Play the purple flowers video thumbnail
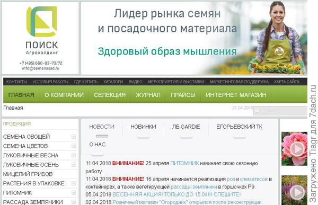Image resolution: width=318 pixels, height=205 pixels. (294, 190)
